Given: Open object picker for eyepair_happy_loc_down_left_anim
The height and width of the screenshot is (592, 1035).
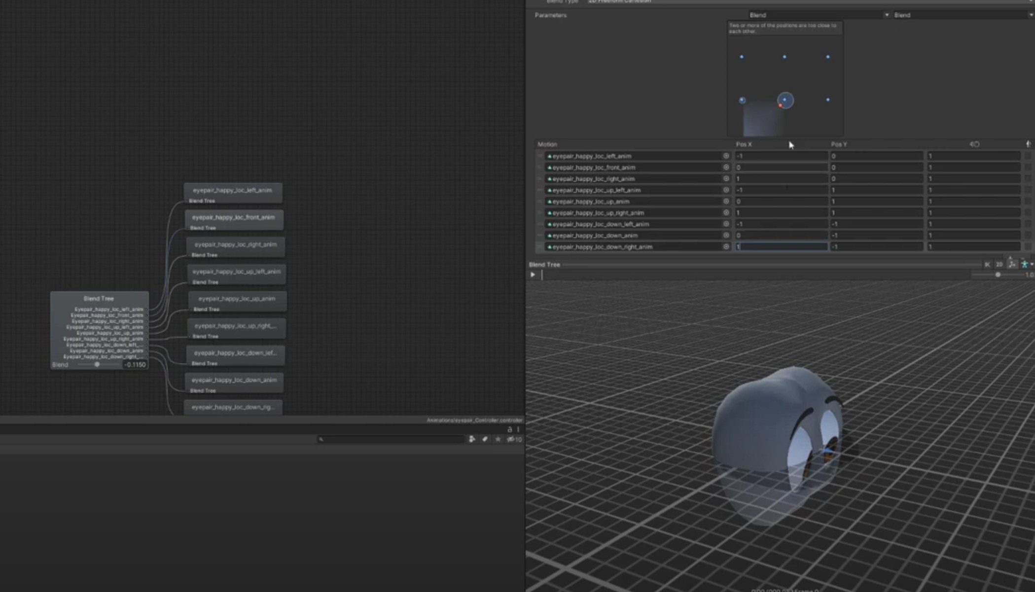Looking at the screenshot, I should tap(726, 224).
